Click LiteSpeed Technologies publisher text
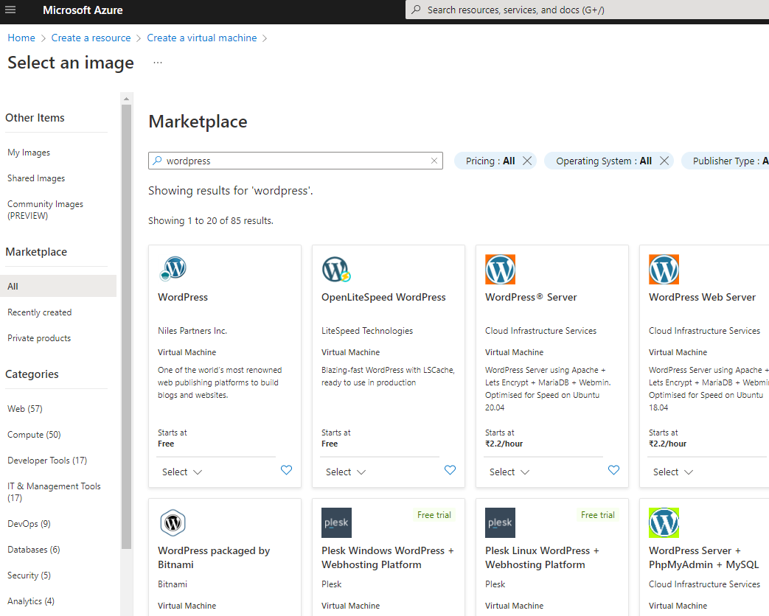This screenshot has width=769, height=616. pyautogui.click(x=367, y=331)
